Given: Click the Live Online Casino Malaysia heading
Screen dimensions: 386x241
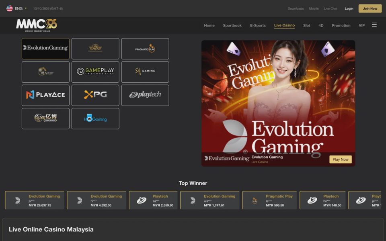Looking at the screenshot, I should pos(51,229).
